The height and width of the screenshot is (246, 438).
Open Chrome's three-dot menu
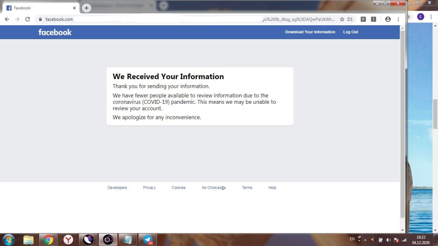click(398, 19)
